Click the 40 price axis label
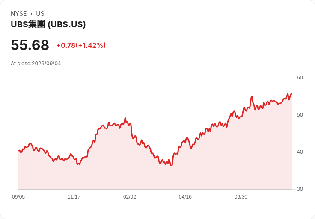 (300, 152)
